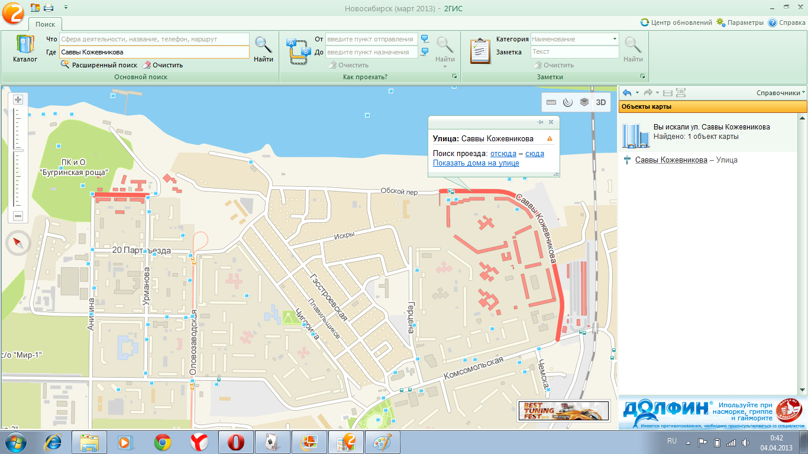
Task: Expand the back-arrow history dropdown
Action: [x=637, y=93]
